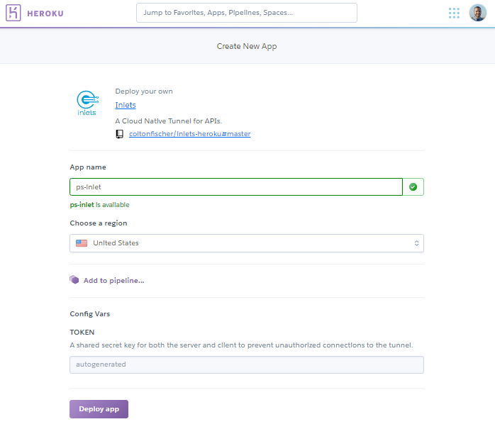Viewport: 495px width, 429px height.
Task: Expand Add to pipeline option
Action: [x=113, y=280]
